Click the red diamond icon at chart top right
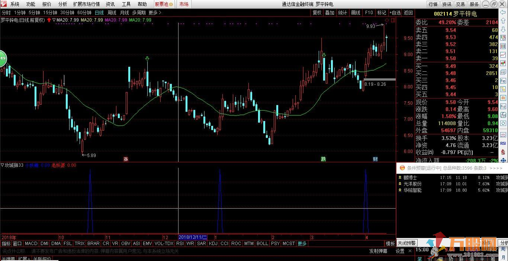508x261 pixels. point(387,20)
